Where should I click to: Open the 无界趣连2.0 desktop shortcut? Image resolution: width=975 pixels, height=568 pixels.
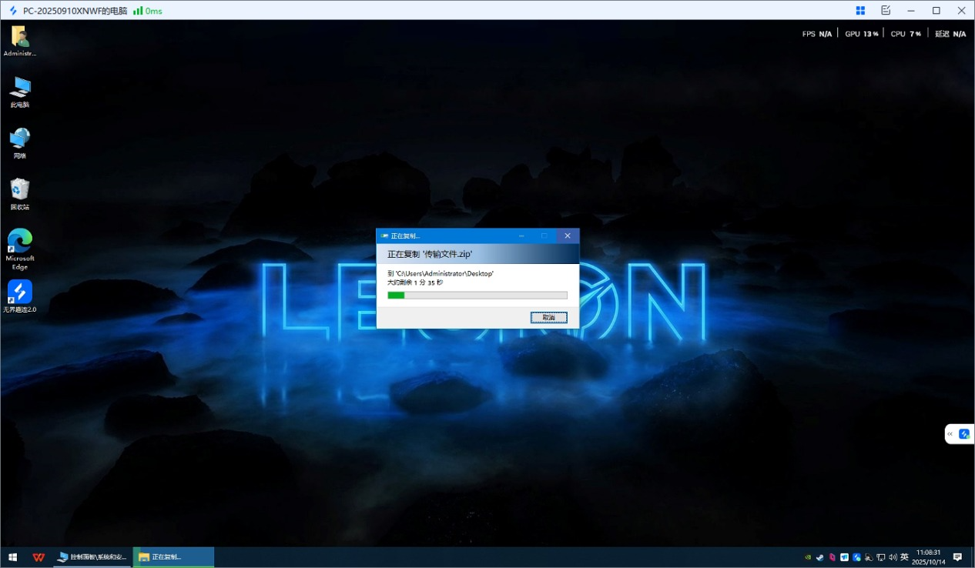tap(20, 296)
